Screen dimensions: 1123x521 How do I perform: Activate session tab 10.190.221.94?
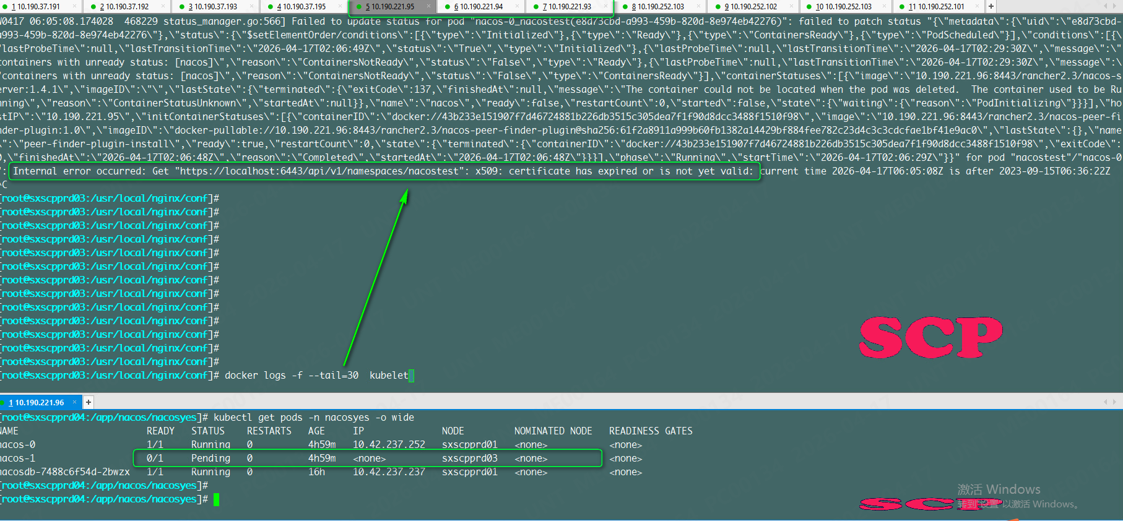[481, 7]
